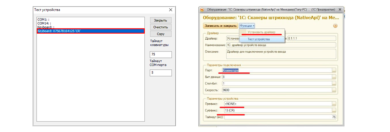Open the Функции dropdown menu
The height and width of the screenshot is (132, 390).
pyautogui.click(x=247, y=25)
